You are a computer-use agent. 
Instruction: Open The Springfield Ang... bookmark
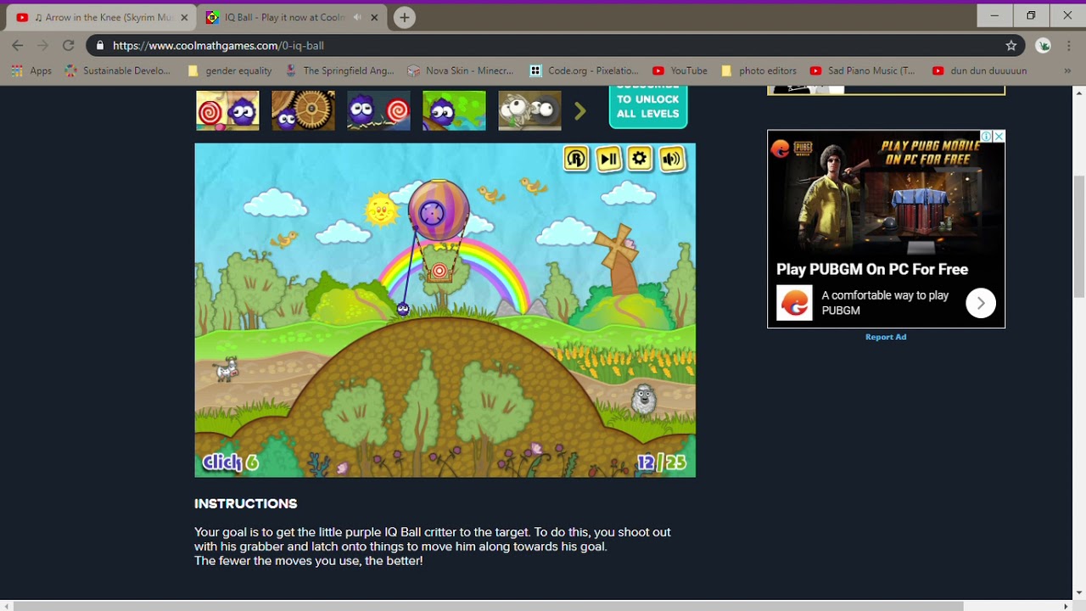(339, 71)
